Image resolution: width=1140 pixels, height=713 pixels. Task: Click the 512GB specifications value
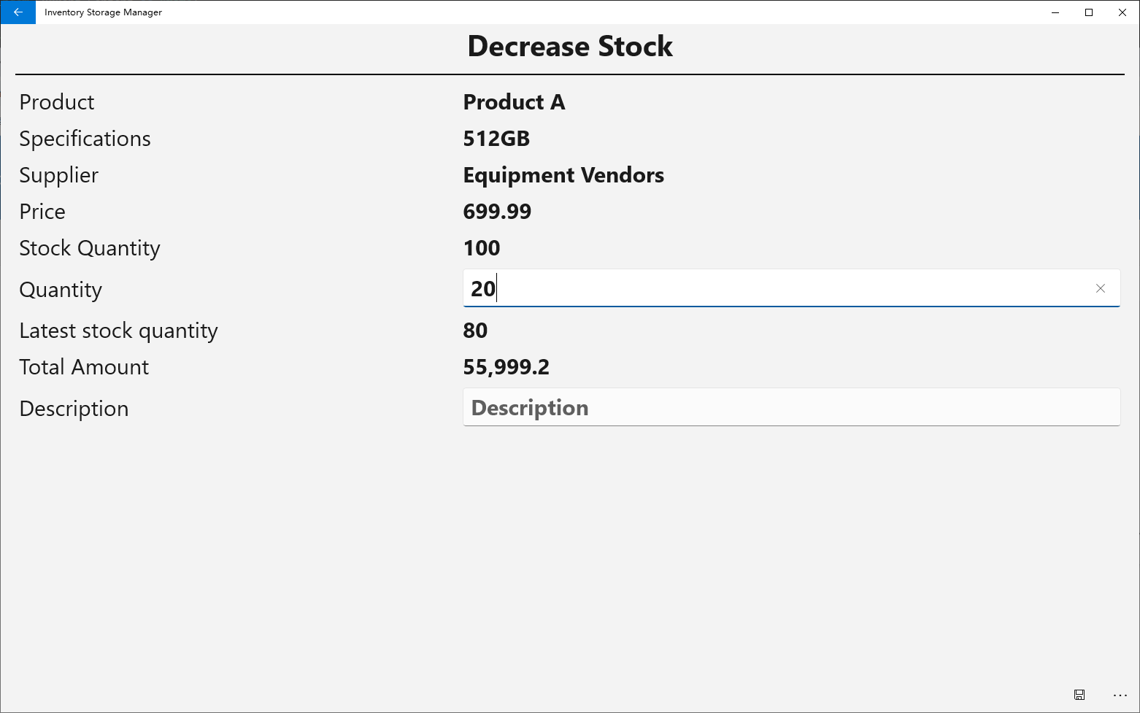tap(496, 139)
